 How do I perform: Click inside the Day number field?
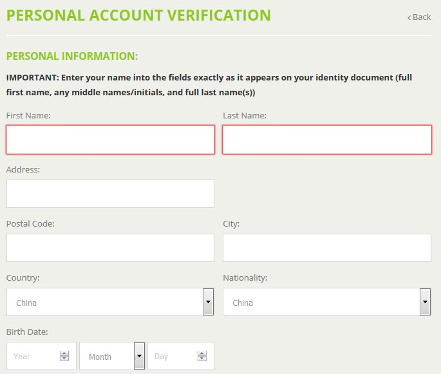(171, 356)
